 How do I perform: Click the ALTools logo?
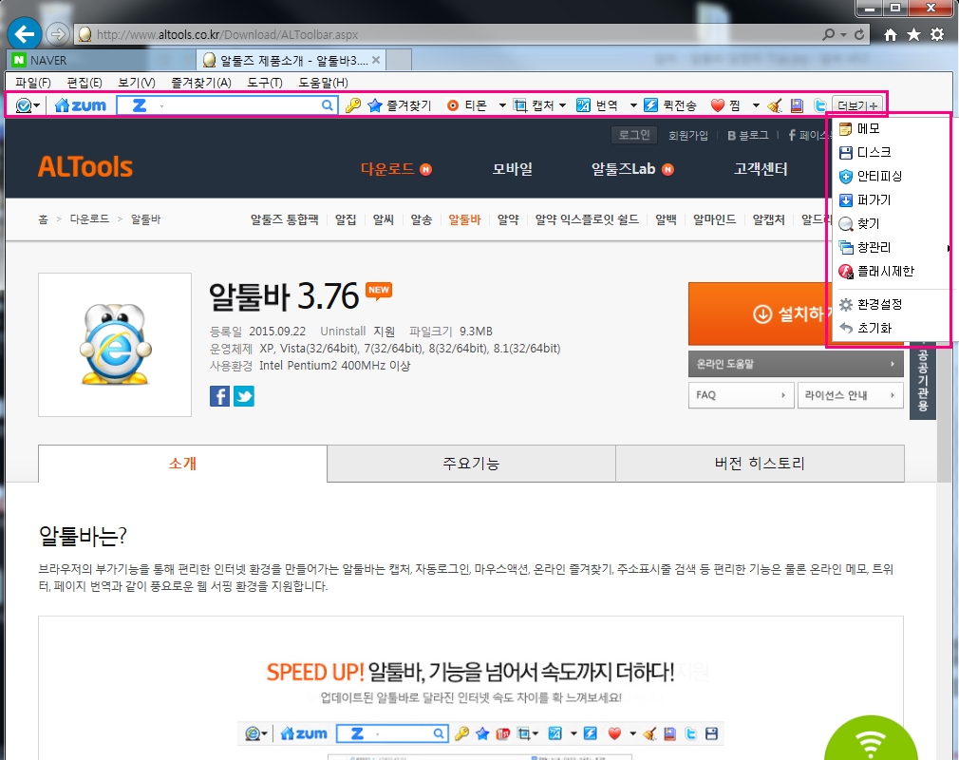point(85,167)
